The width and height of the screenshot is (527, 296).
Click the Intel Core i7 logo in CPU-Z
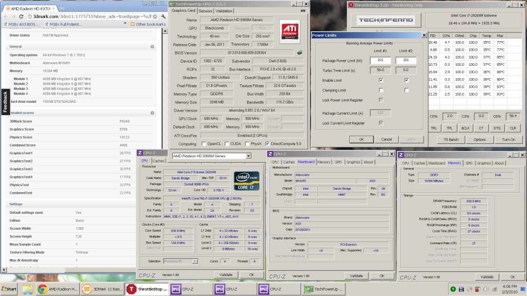[x=247, y=181]
